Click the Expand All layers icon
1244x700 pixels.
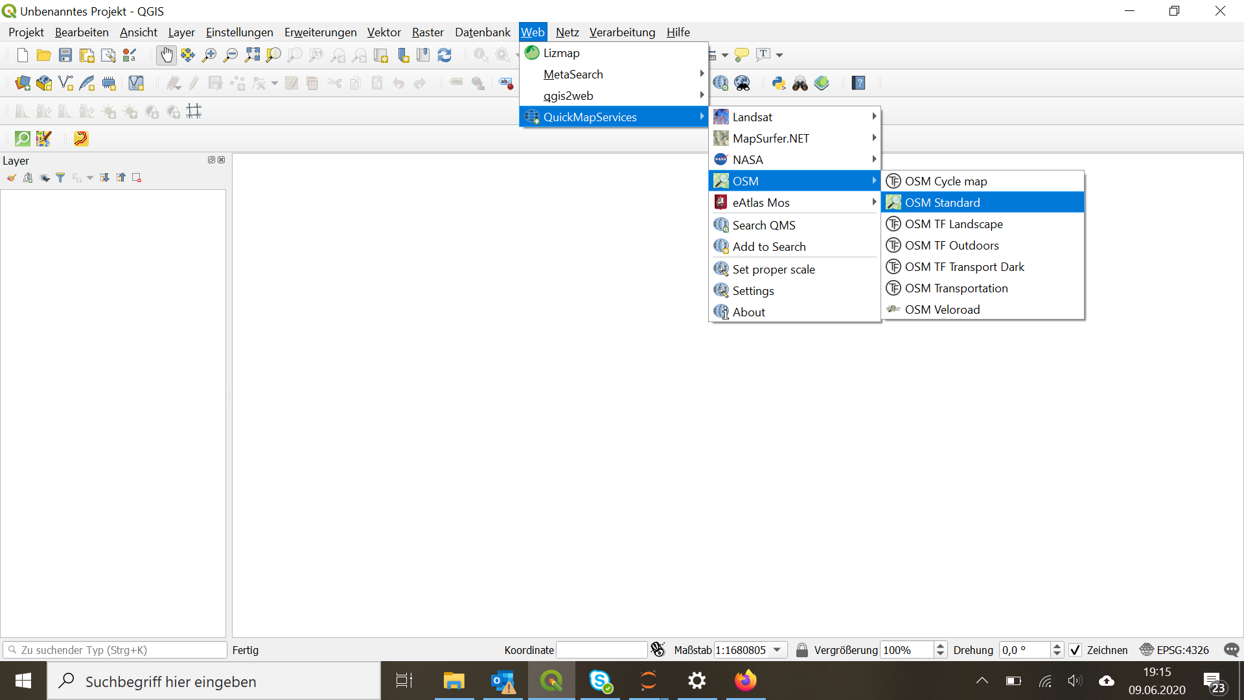click(x=105, y=178)
